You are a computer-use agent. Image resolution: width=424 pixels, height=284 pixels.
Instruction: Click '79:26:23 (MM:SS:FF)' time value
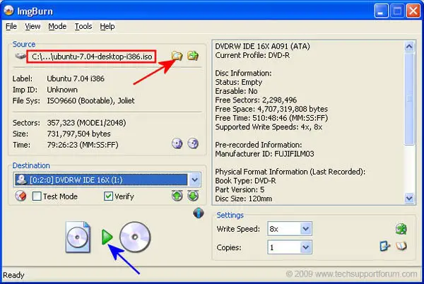(x=83, y=145)
